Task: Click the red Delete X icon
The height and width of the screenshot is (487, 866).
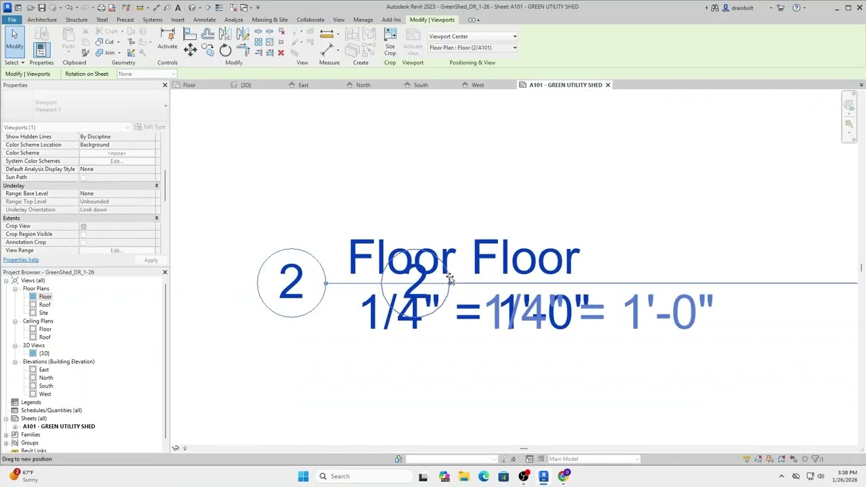Action: (x=281, y=53)
